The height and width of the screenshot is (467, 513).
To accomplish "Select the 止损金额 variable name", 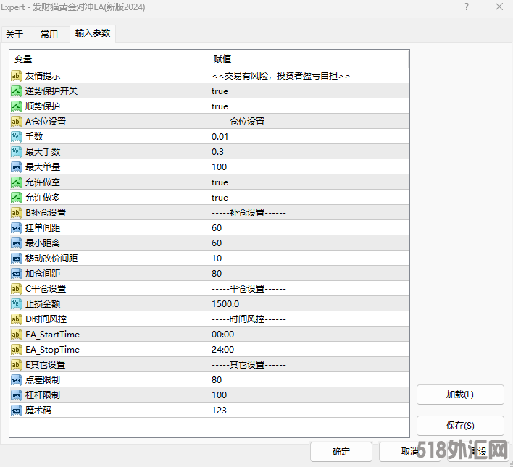I will coord(43,304).
